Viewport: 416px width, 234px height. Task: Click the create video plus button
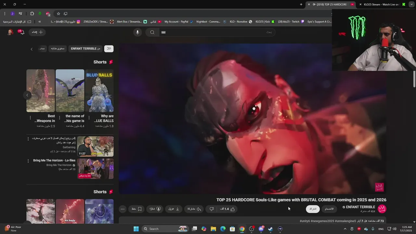tap(37, 32)
